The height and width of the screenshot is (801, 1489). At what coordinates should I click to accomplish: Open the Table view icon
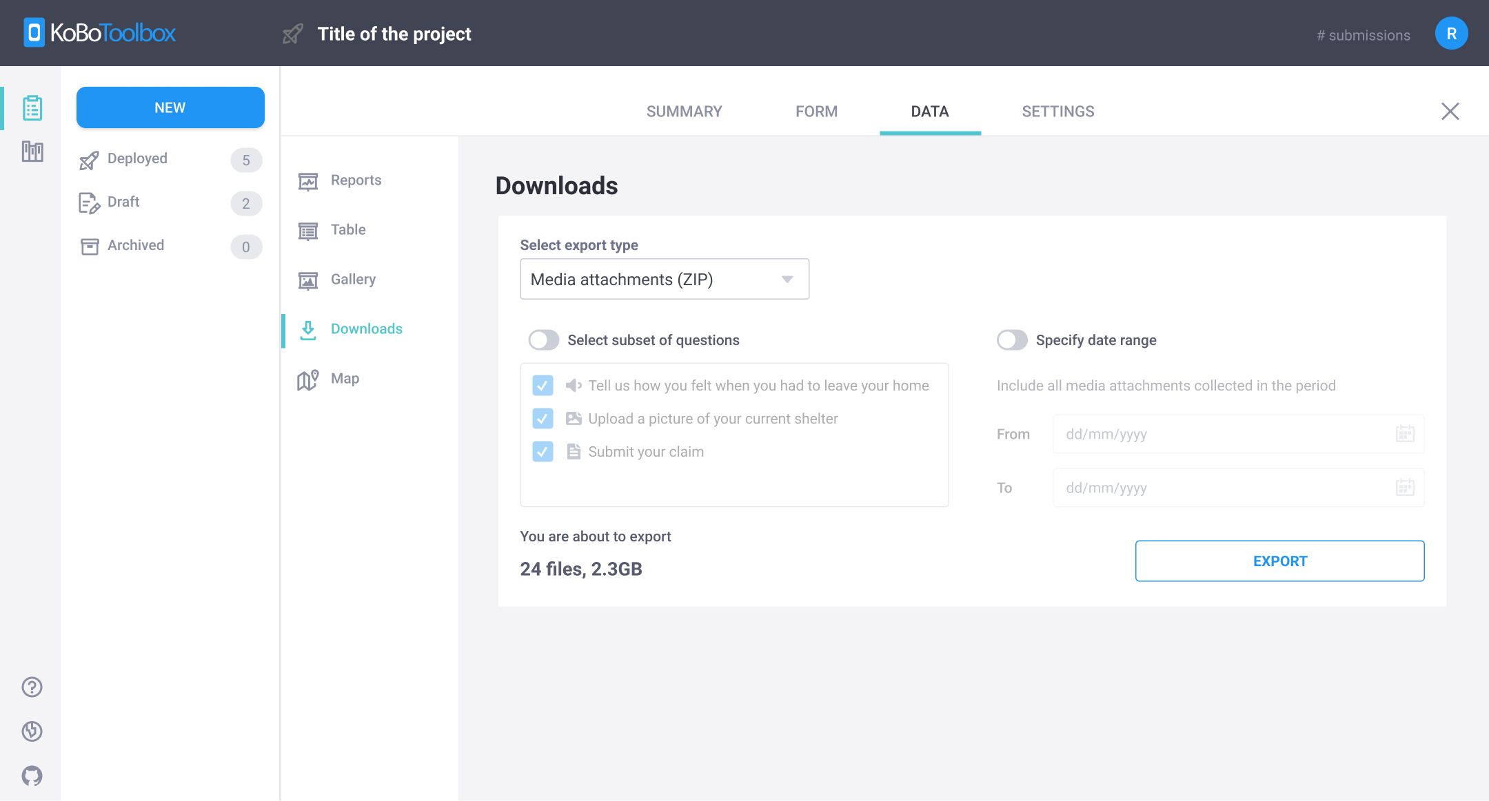click(308, 229)
